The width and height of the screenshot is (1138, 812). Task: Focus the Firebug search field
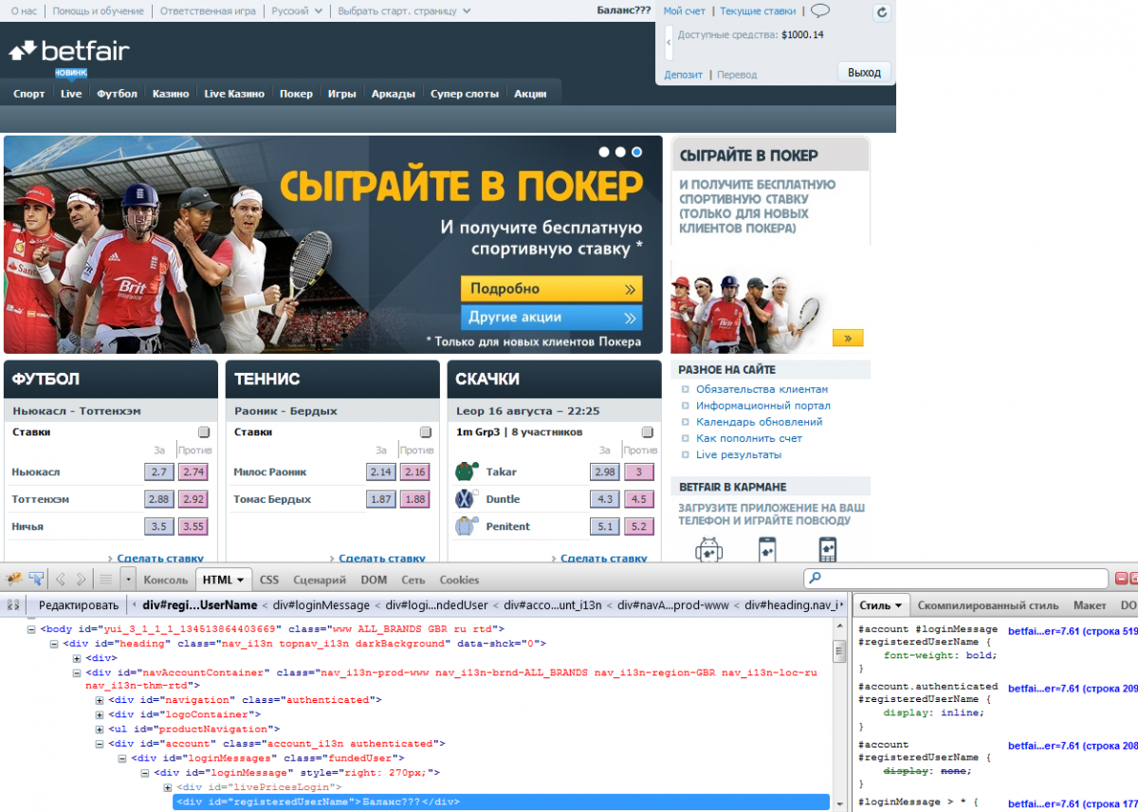click(957, 578)
